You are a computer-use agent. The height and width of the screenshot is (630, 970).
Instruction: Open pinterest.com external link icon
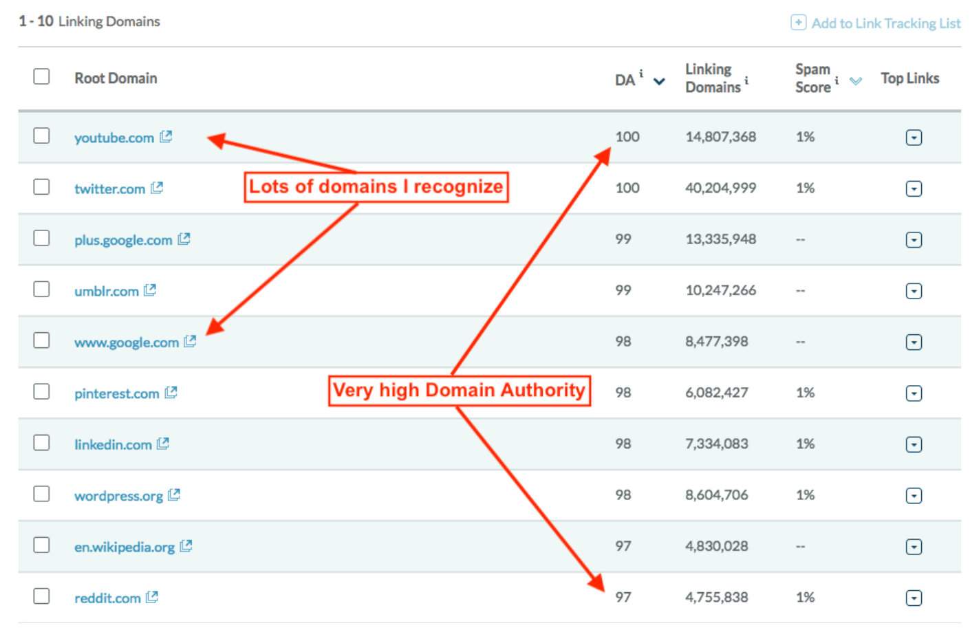pos(171,392)
